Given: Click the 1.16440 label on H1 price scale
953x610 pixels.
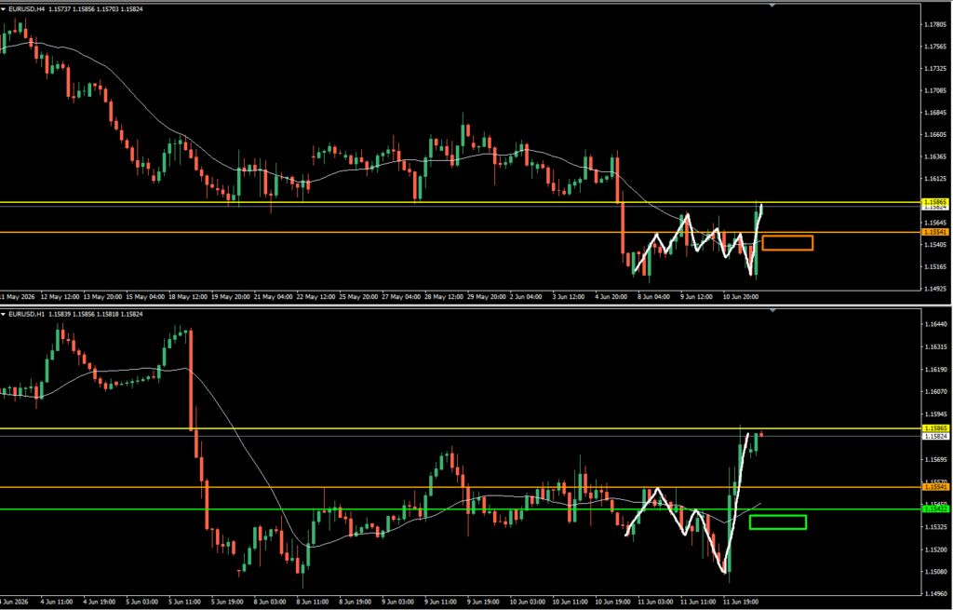Looking at the screenshot, I should click(x=935, y=325).
